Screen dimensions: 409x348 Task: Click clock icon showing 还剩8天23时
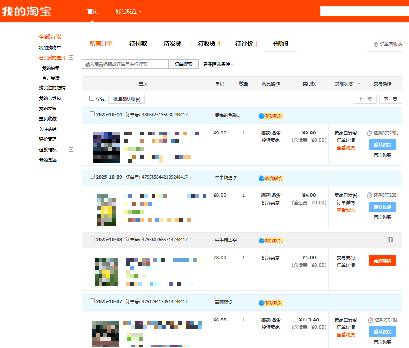(x=369, y=133)
